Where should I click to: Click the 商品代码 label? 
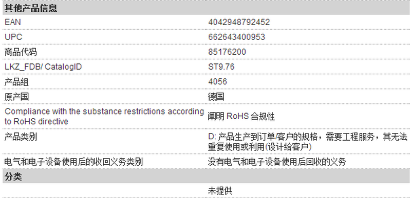tap(21, 52)
